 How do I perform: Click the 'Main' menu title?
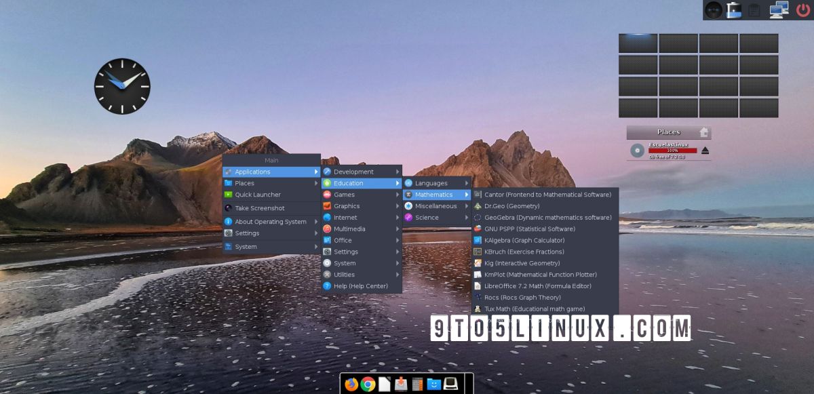coord(271,160)
